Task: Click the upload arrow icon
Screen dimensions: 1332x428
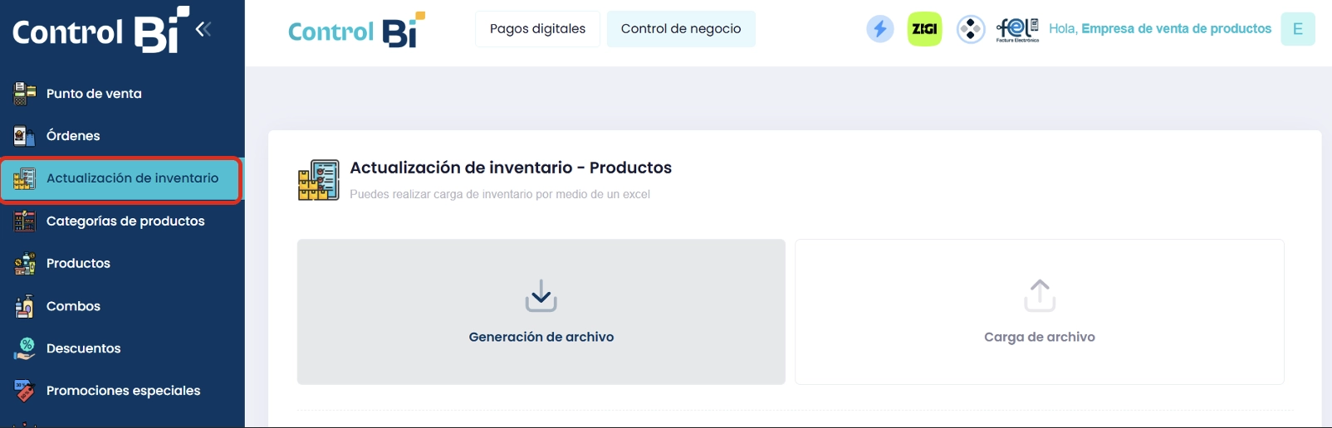Action: 1040,295
